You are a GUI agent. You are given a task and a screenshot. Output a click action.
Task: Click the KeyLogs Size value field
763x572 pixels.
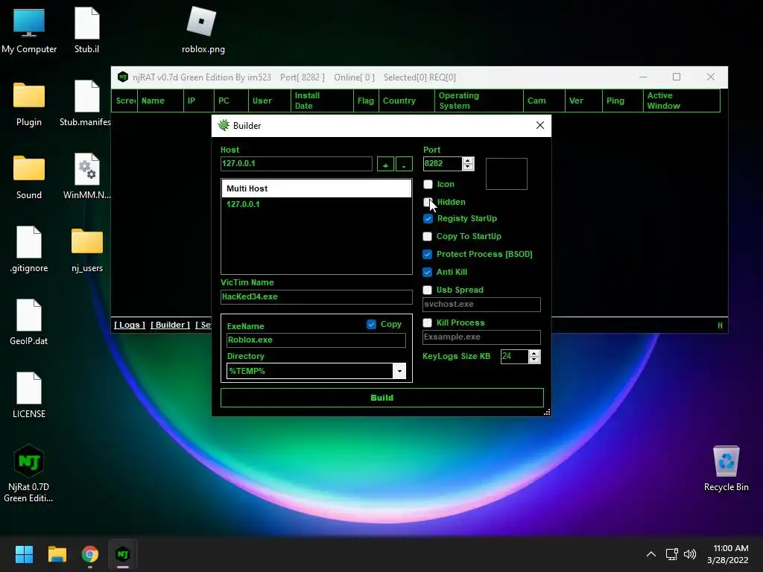pyautogui.click(x=514, y=357)
